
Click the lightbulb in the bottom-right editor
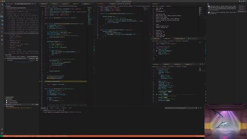point(157,94)
